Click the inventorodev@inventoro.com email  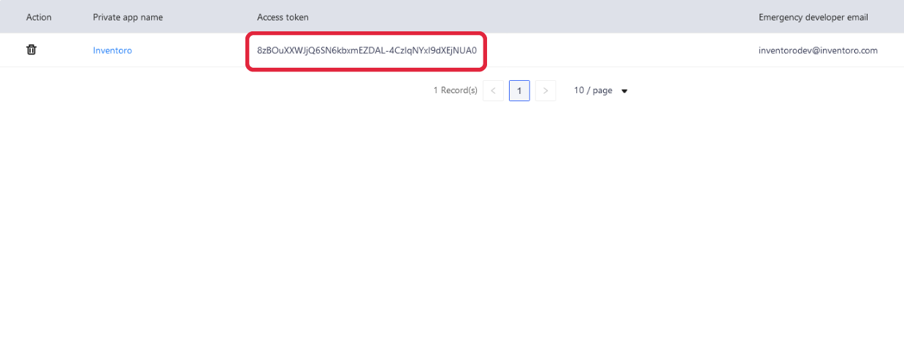818,51
